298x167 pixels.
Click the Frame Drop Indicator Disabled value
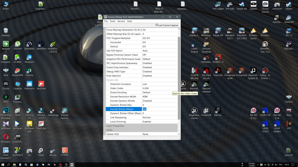tap(159, 67)
